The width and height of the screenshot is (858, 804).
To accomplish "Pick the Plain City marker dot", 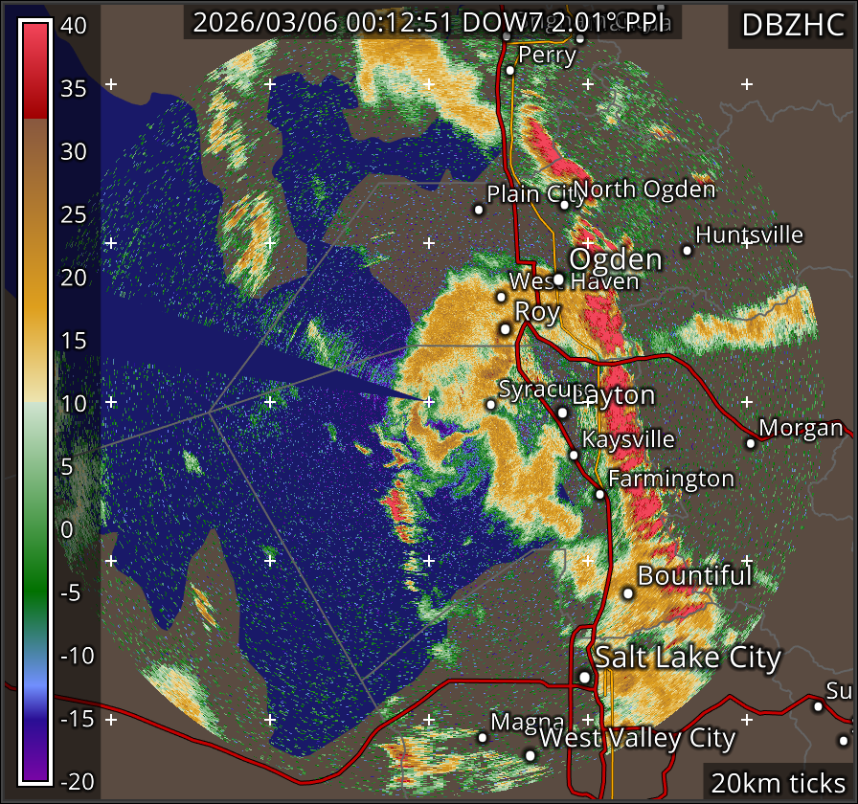I will coord(480,209).
